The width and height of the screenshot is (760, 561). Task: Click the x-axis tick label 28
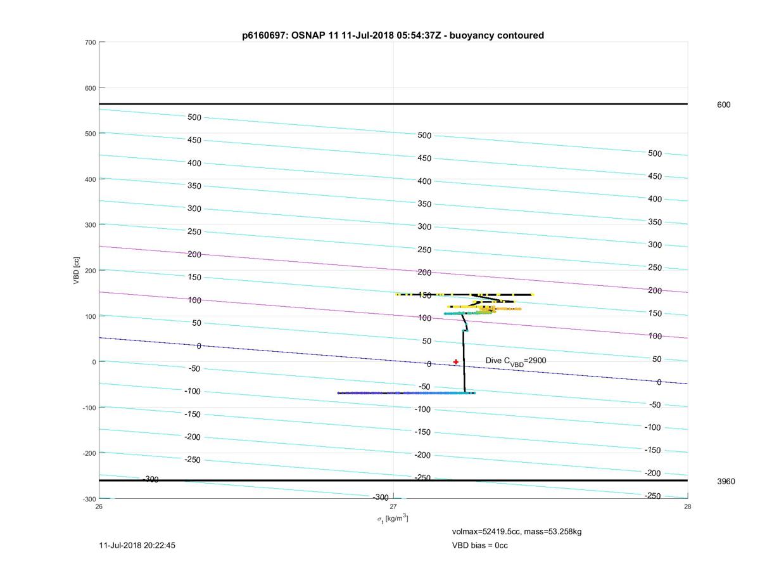click(687, 506)
